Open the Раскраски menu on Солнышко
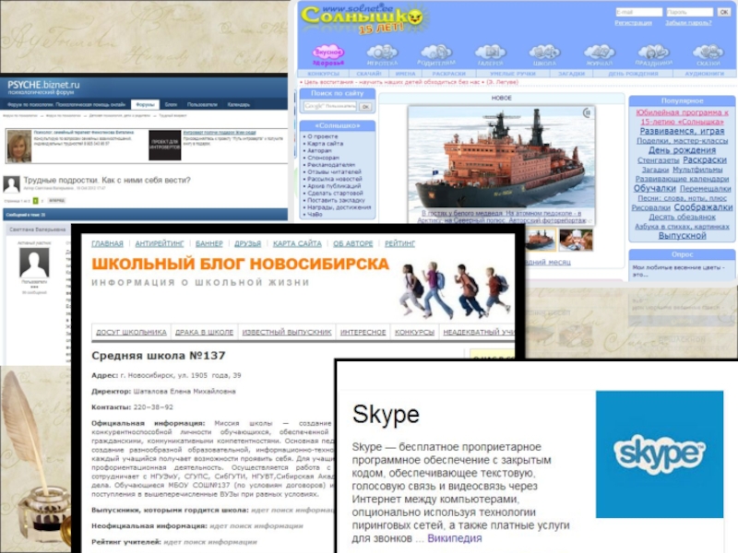 [x=449, y=74]
